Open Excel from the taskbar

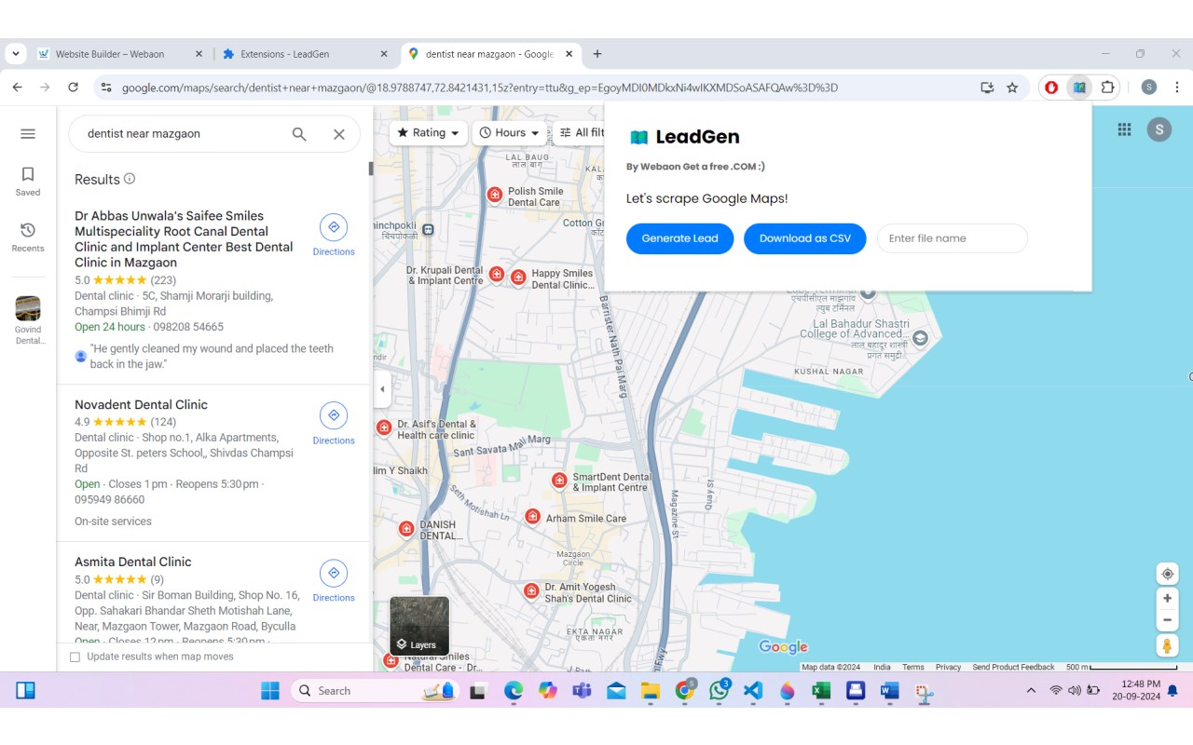click(821, 691)
